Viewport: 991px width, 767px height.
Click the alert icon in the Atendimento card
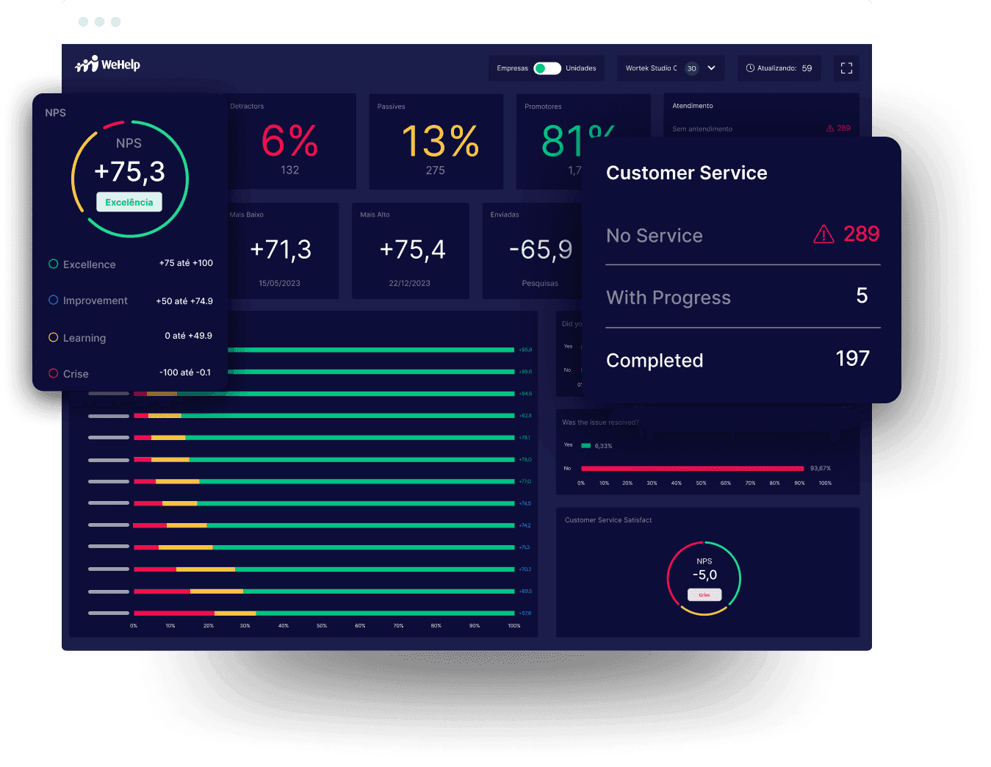click(x=831, y=127)
